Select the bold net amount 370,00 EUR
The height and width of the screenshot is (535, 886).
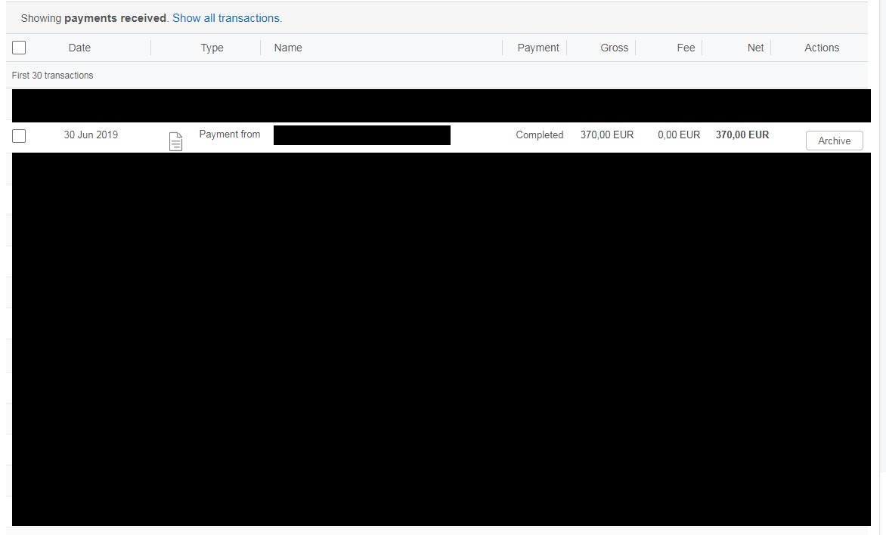(x=742, y=135)
